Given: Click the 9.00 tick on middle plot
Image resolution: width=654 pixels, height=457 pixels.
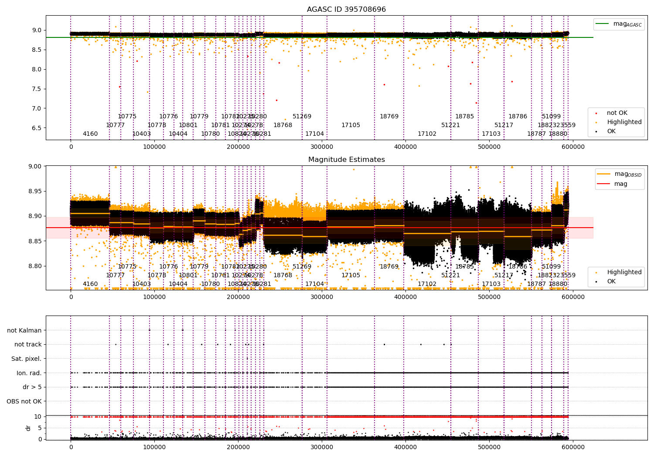Looking at the screenshot, I should tap(35, 166).
